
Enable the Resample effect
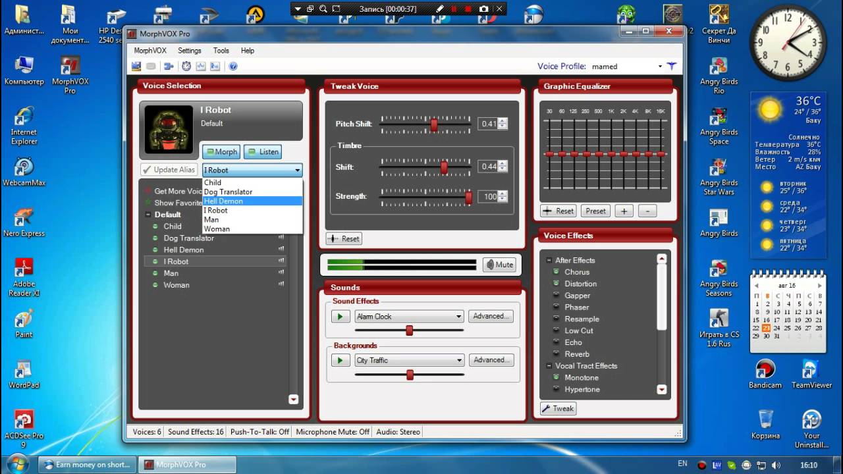point(556,319)
